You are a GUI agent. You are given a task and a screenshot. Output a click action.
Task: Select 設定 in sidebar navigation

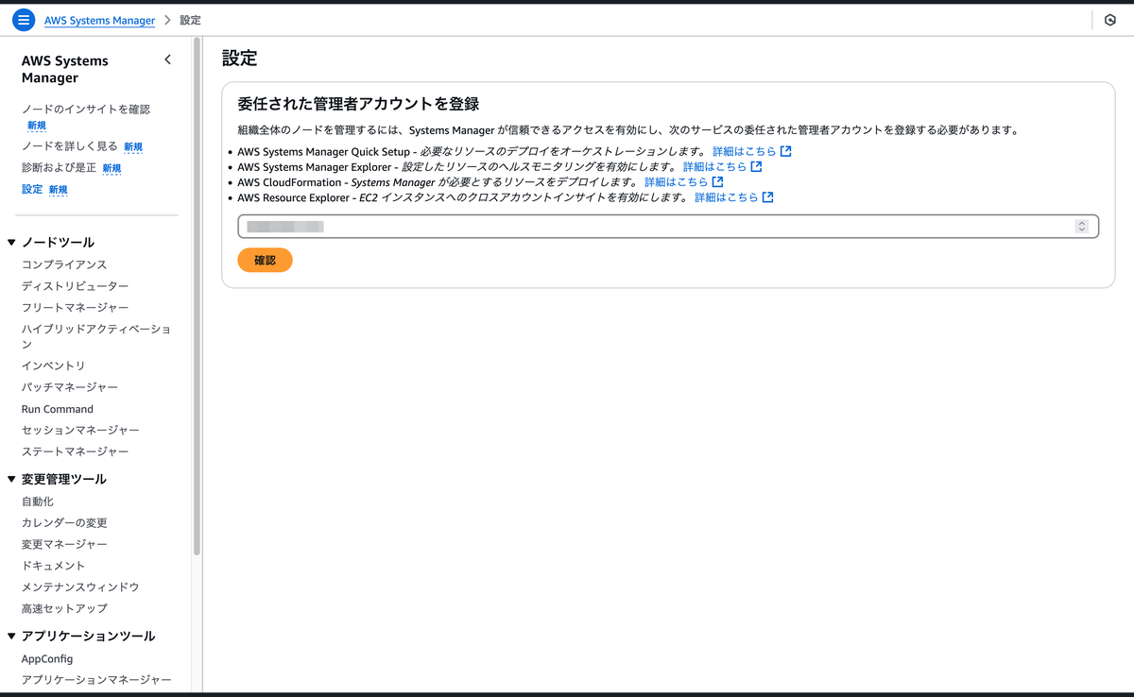click(x=32, y=190)
